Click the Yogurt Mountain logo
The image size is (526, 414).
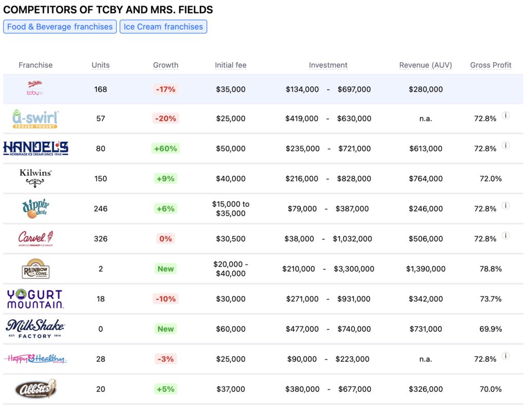click(35, 299)
